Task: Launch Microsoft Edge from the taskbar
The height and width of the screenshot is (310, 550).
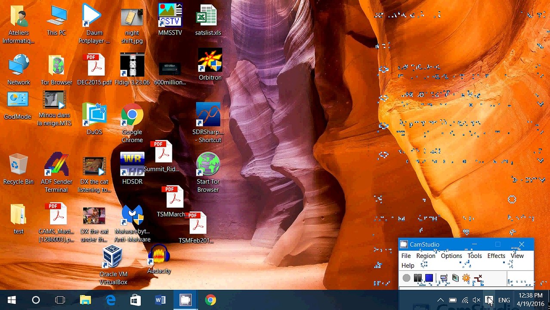Action: pos(111,300)
